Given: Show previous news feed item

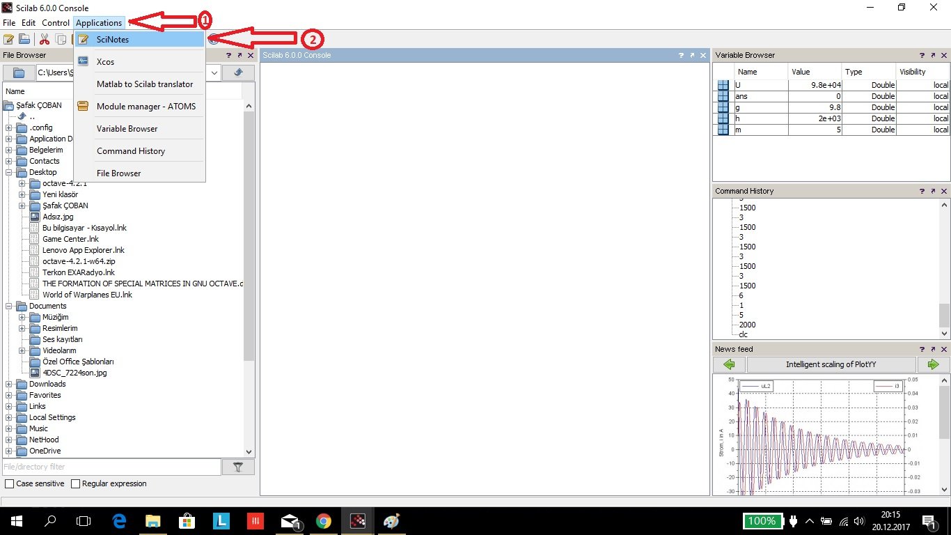Looking at the screenshot, I should click(x=729, y=364).
